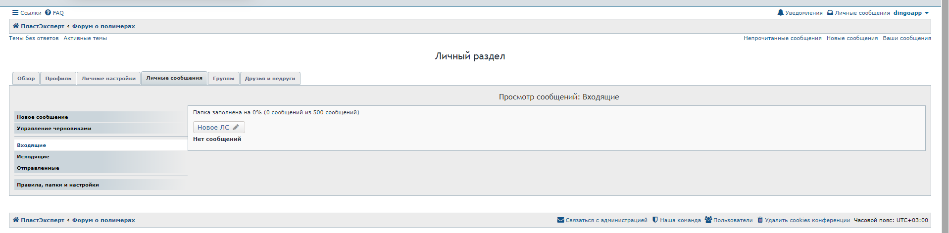This screenshot has height=233, width=949.
Task: Select the Друзья и недруги tab
Action: (x=270, y=79)
